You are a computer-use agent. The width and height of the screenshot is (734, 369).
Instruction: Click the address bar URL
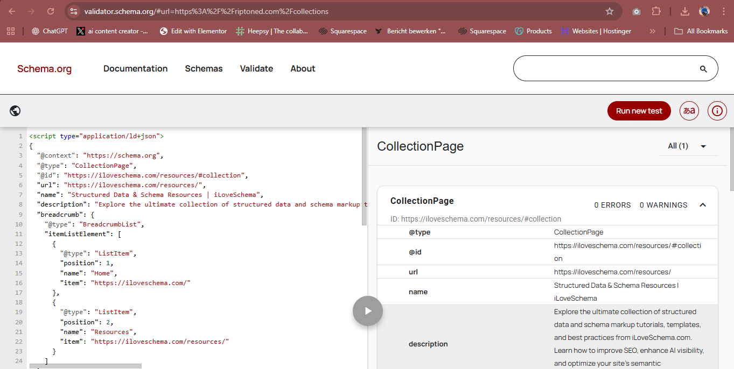[x=206, y=11]
